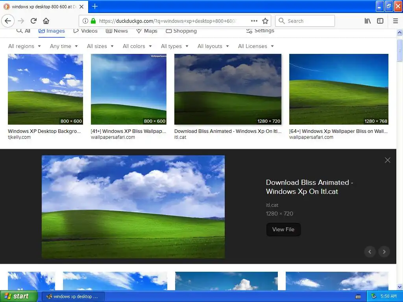Screen dimensions: 403x302
Task: Click the tray icon beside the clock
Action: click(x=374, y=296)
